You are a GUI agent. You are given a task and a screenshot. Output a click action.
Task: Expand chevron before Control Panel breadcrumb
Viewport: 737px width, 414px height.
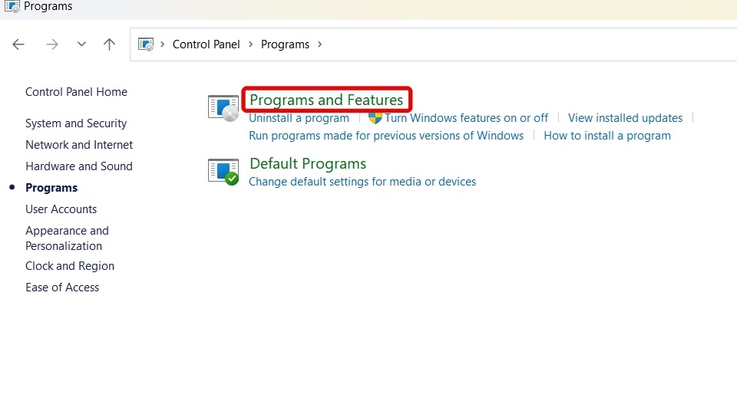pos(163,44)
